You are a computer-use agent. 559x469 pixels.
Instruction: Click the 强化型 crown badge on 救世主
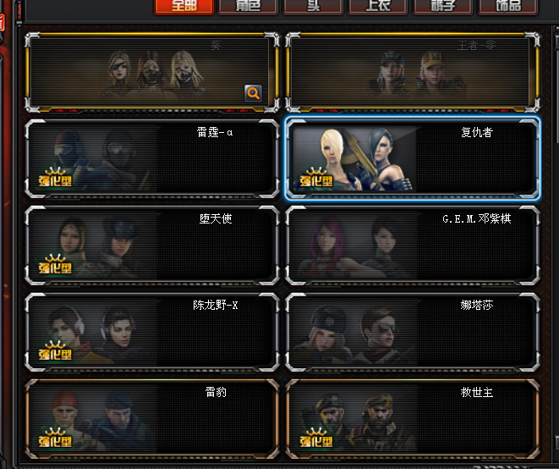pyautogui.click(x=315, y=437)
